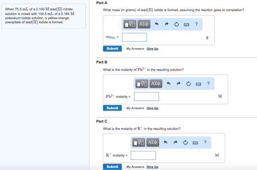Show keyboard shortcuts in Part C toolbar

(195, 143)
